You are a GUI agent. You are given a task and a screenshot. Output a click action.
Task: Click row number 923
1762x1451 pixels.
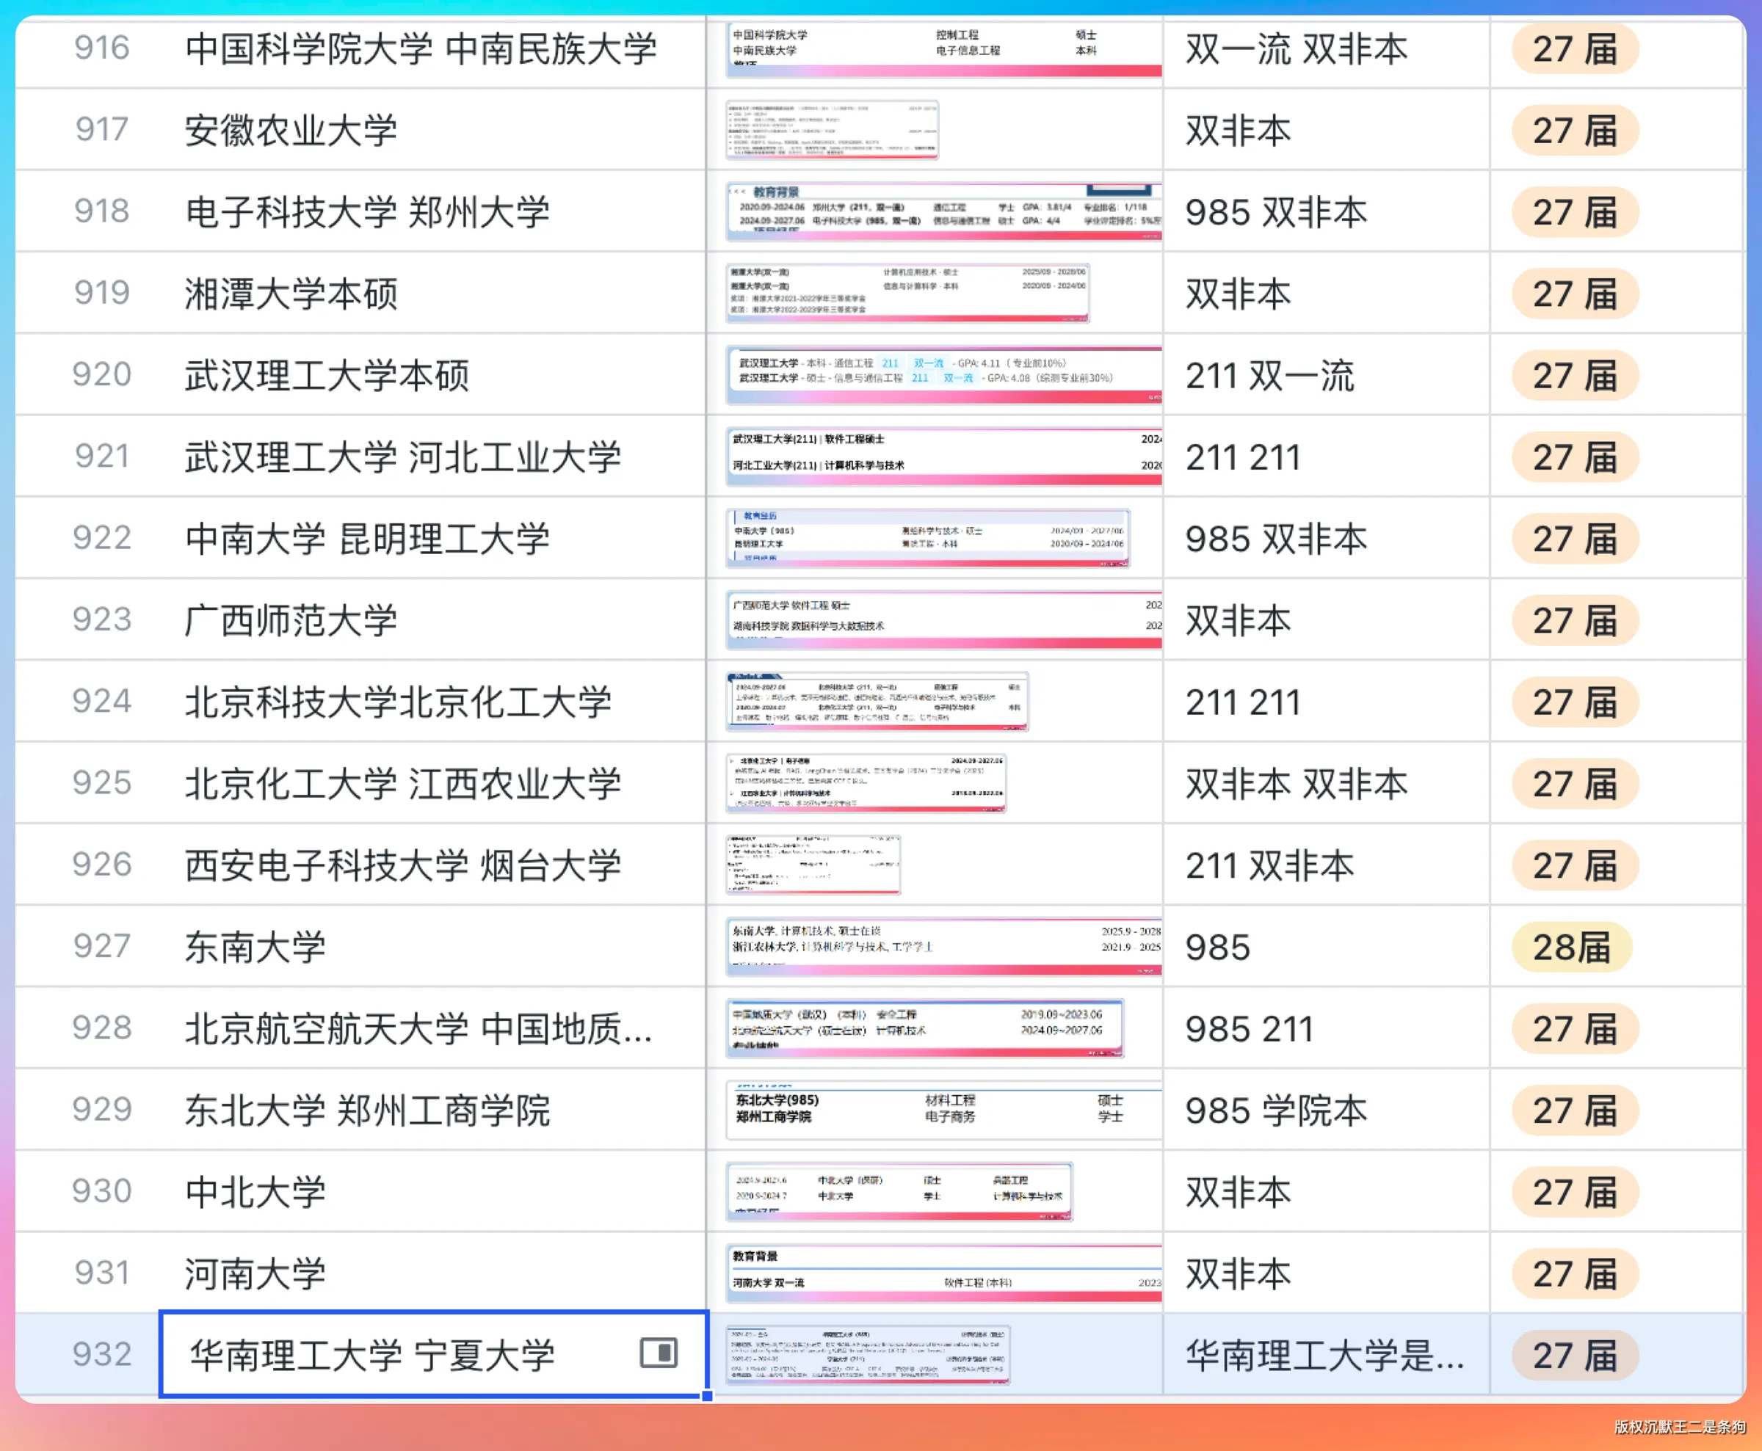tap(102, 619)
